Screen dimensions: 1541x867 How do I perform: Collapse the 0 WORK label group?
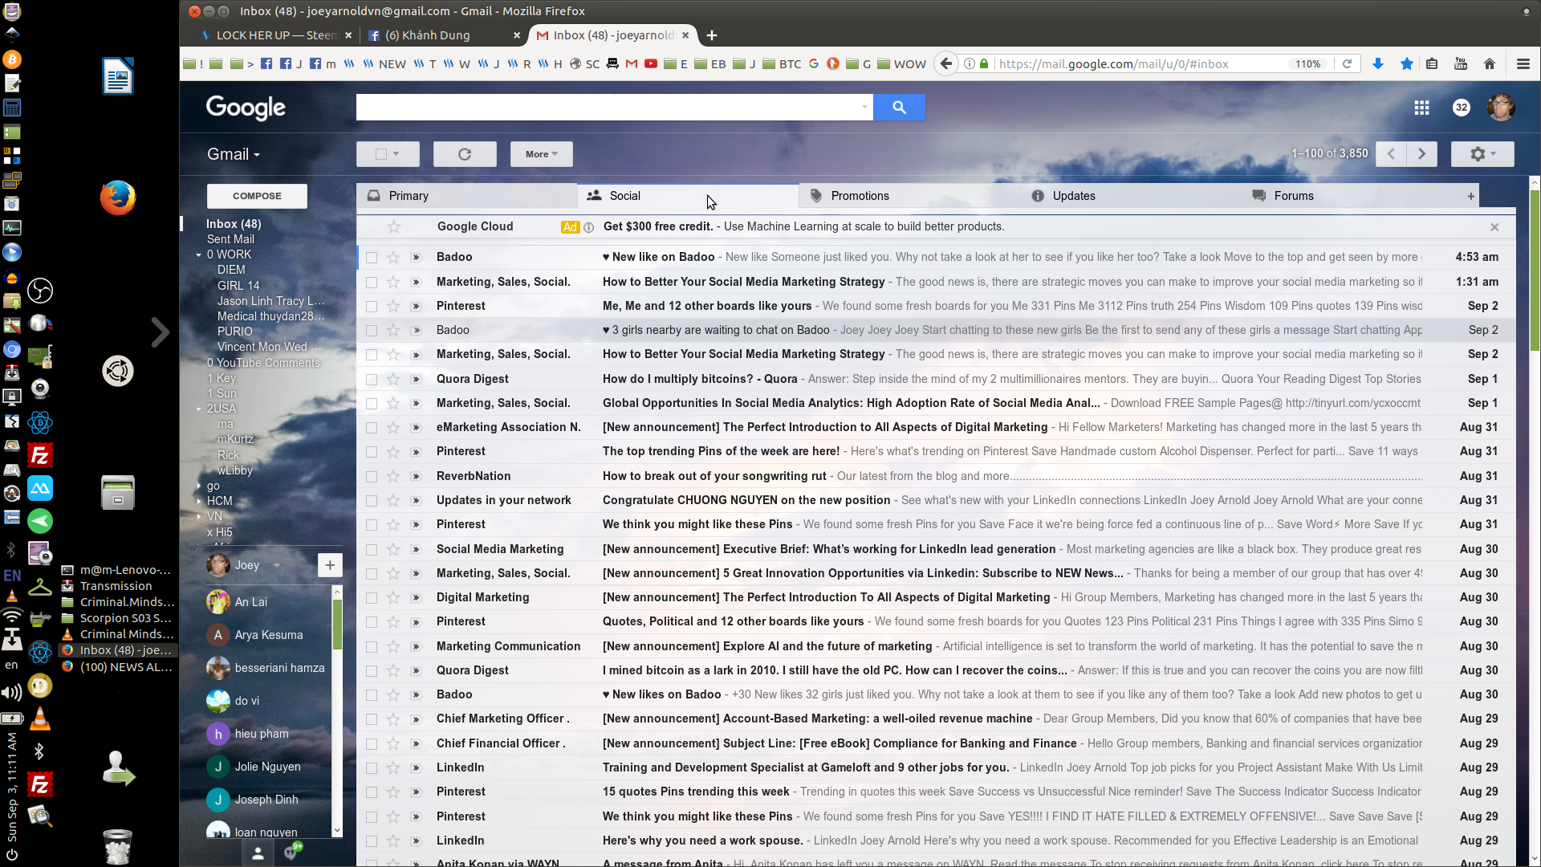[x=198, y=254]
